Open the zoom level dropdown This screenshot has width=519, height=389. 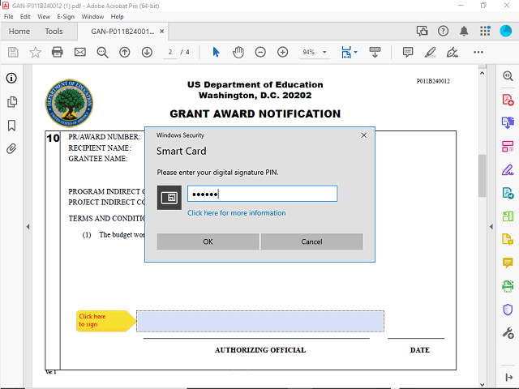(x=324, y=52)
